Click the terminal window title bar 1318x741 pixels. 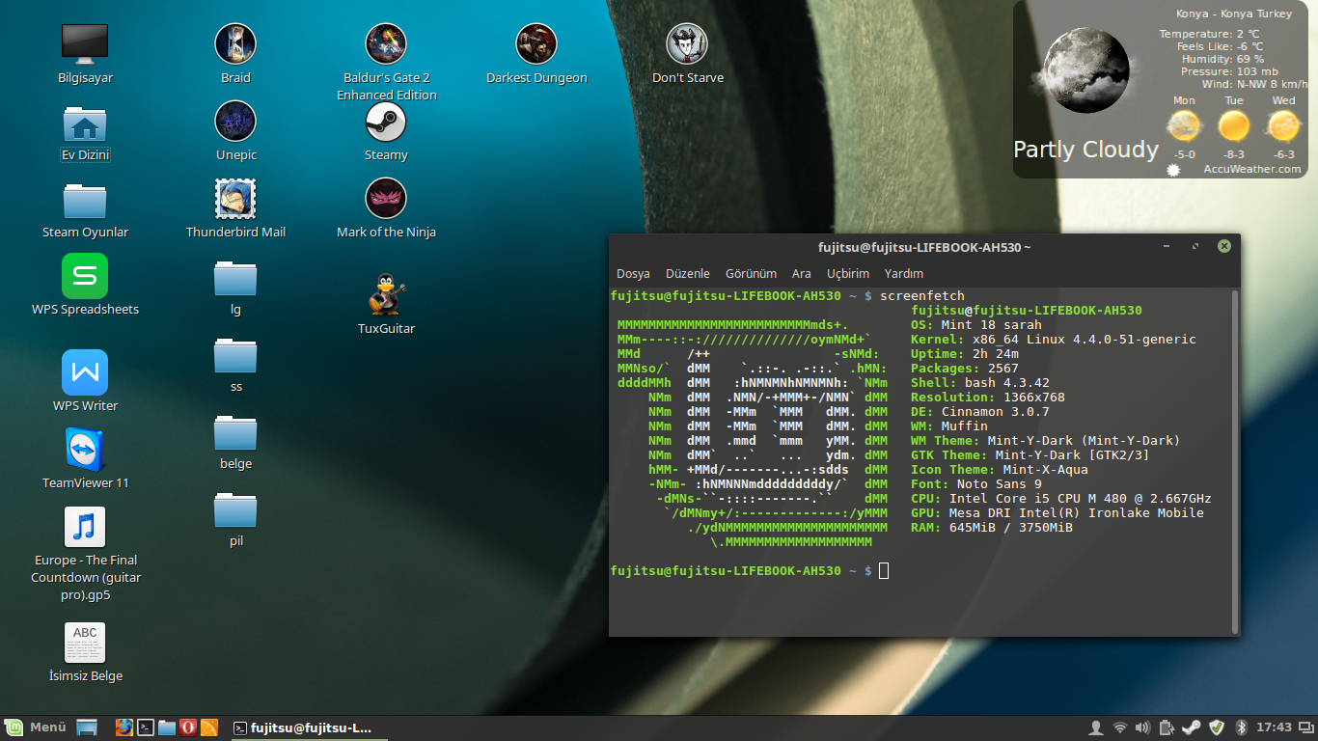click(x=924, y=247)
